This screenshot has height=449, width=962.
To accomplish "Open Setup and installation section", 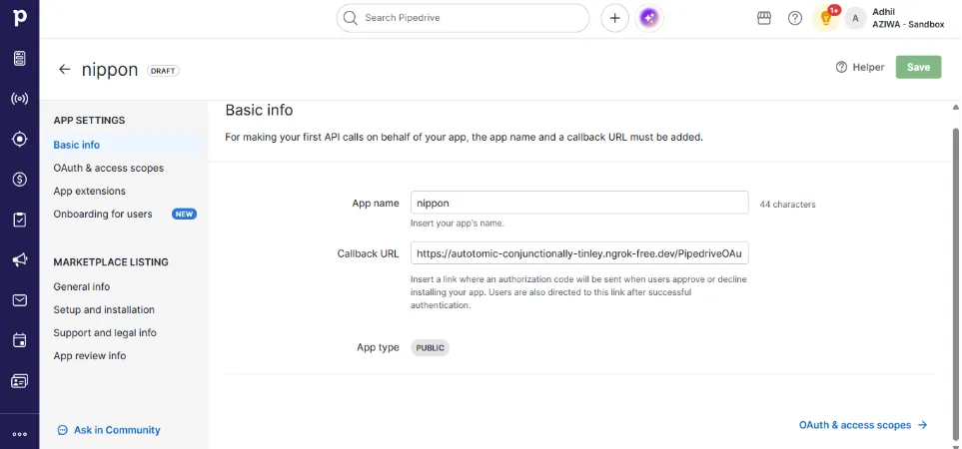I will click(104, 310).
